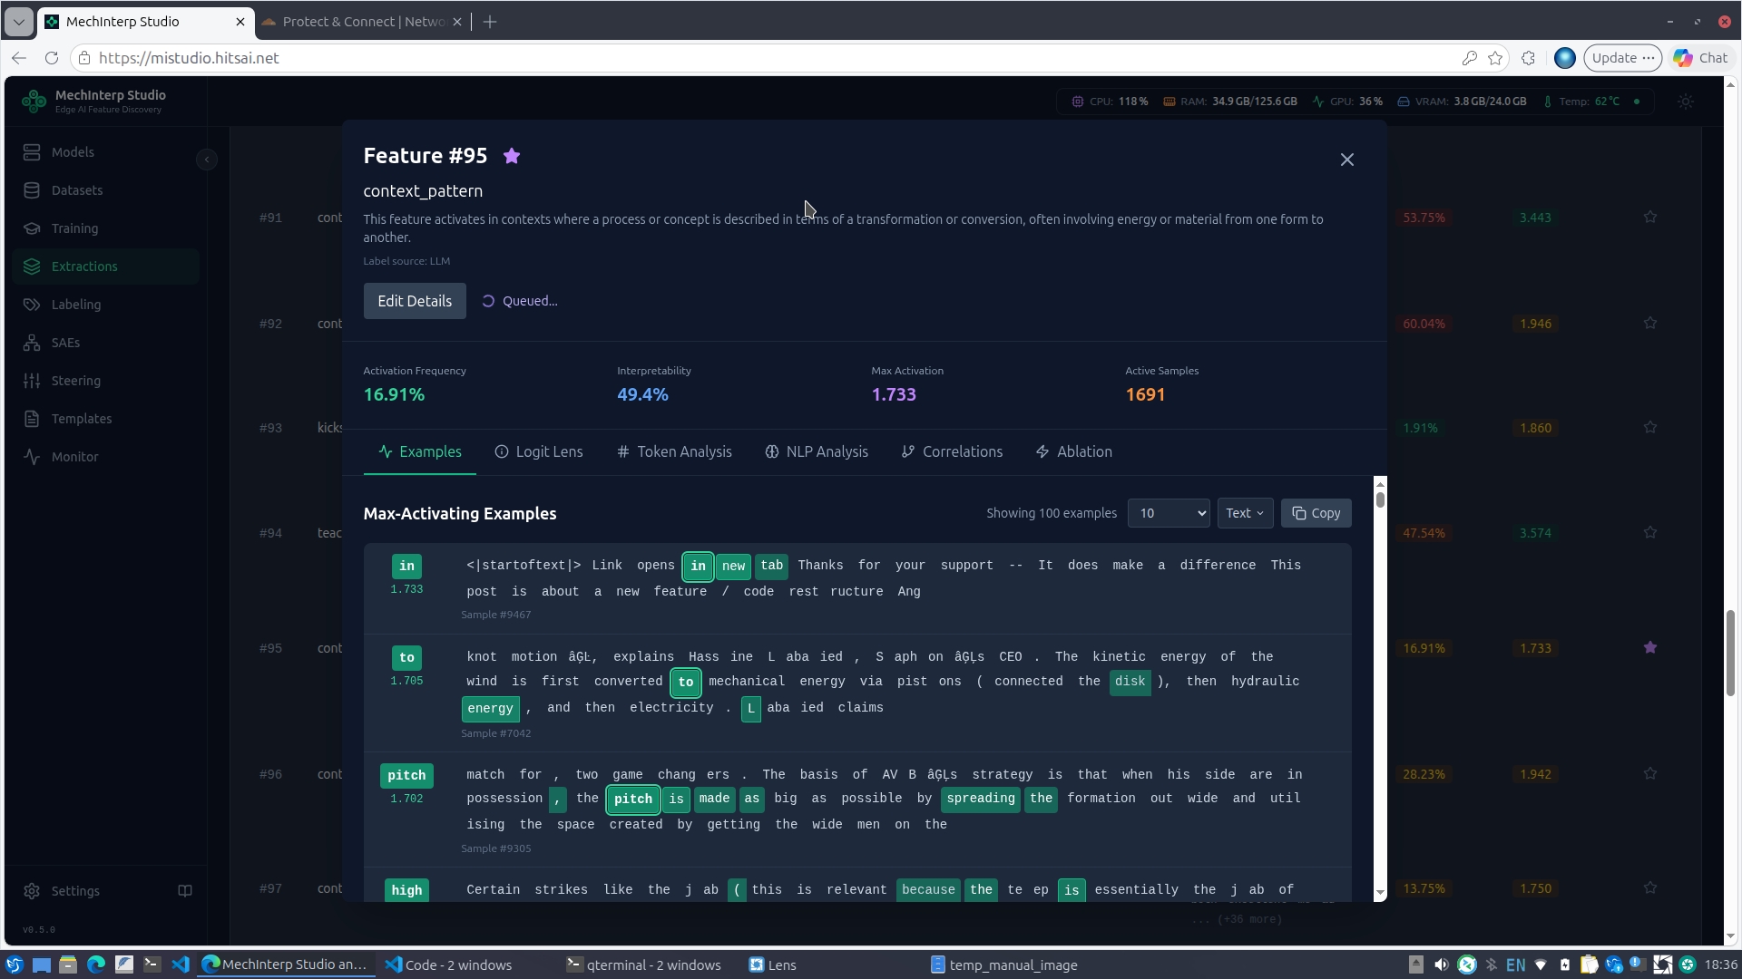Click the 47.54% value in row #94
1742x979 pixels.
1424,533
